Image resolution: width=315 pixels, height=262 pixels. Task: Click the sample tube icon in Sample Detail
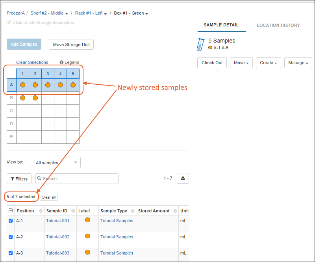point(201,44)
